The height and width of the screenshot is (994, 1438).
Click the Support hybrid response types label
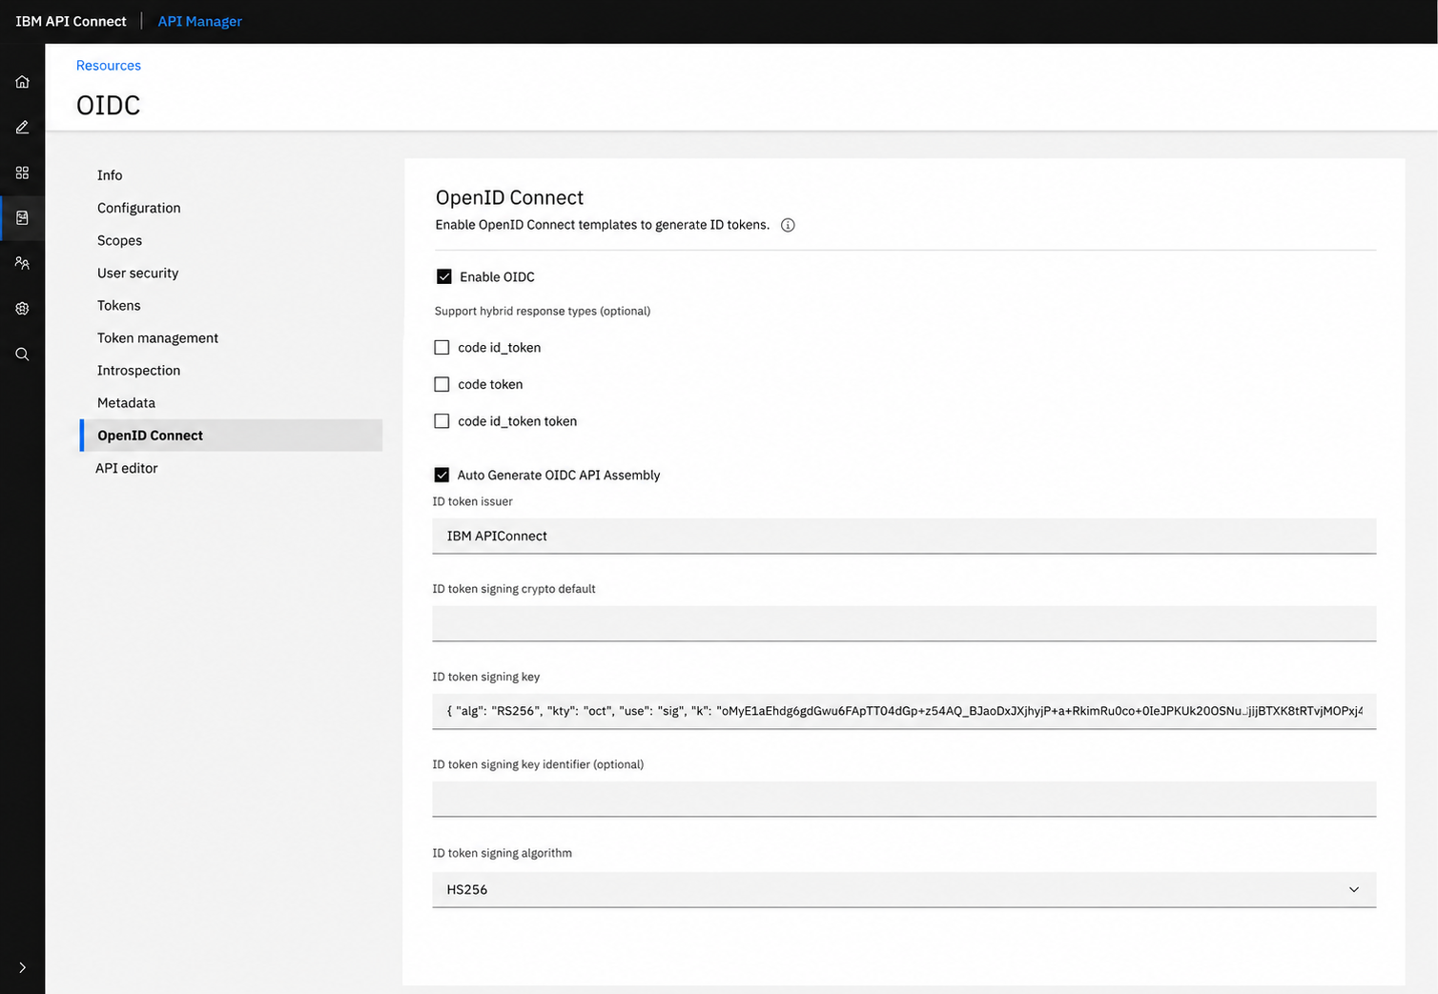(x=543, y=311)
